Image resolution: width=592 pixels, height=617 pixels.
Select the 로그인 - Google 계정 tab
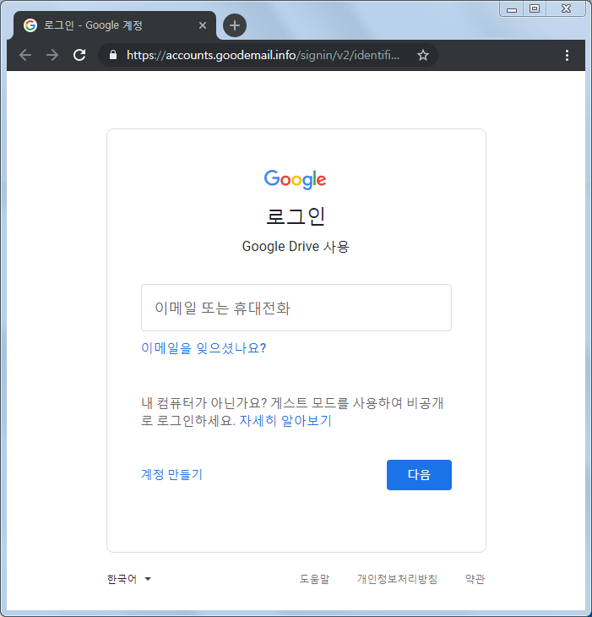point(114,25)
